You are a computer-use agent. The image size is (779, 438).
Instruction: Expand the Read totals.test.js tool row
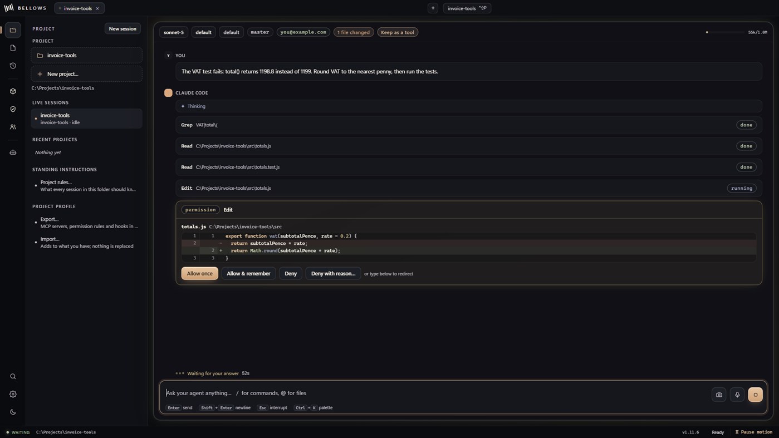(468, 167)
